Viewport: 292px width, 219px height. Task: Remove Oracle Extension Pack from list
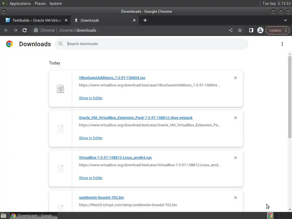point(235,118)
